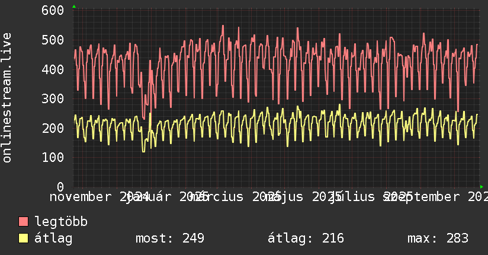Screen dimensions: 488x255
Task: Click the red legtöbb legend swatch
Action: click(x=23, y=222)
